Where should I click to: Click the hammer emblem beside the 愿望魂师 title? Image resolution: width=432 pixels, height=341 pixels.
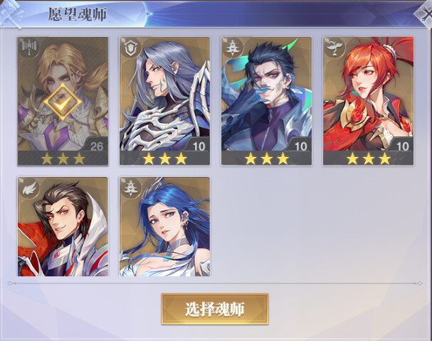pyautogui.click(x=11, y=13)
